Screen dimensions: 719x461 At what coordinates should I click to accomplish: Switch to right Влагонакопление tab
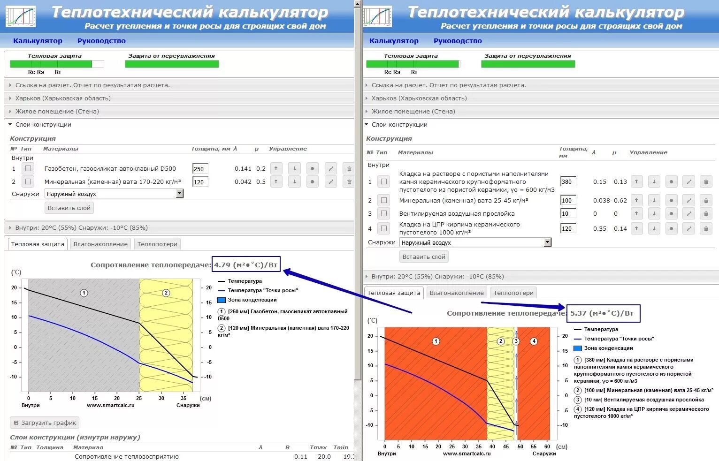coord(457,293)
